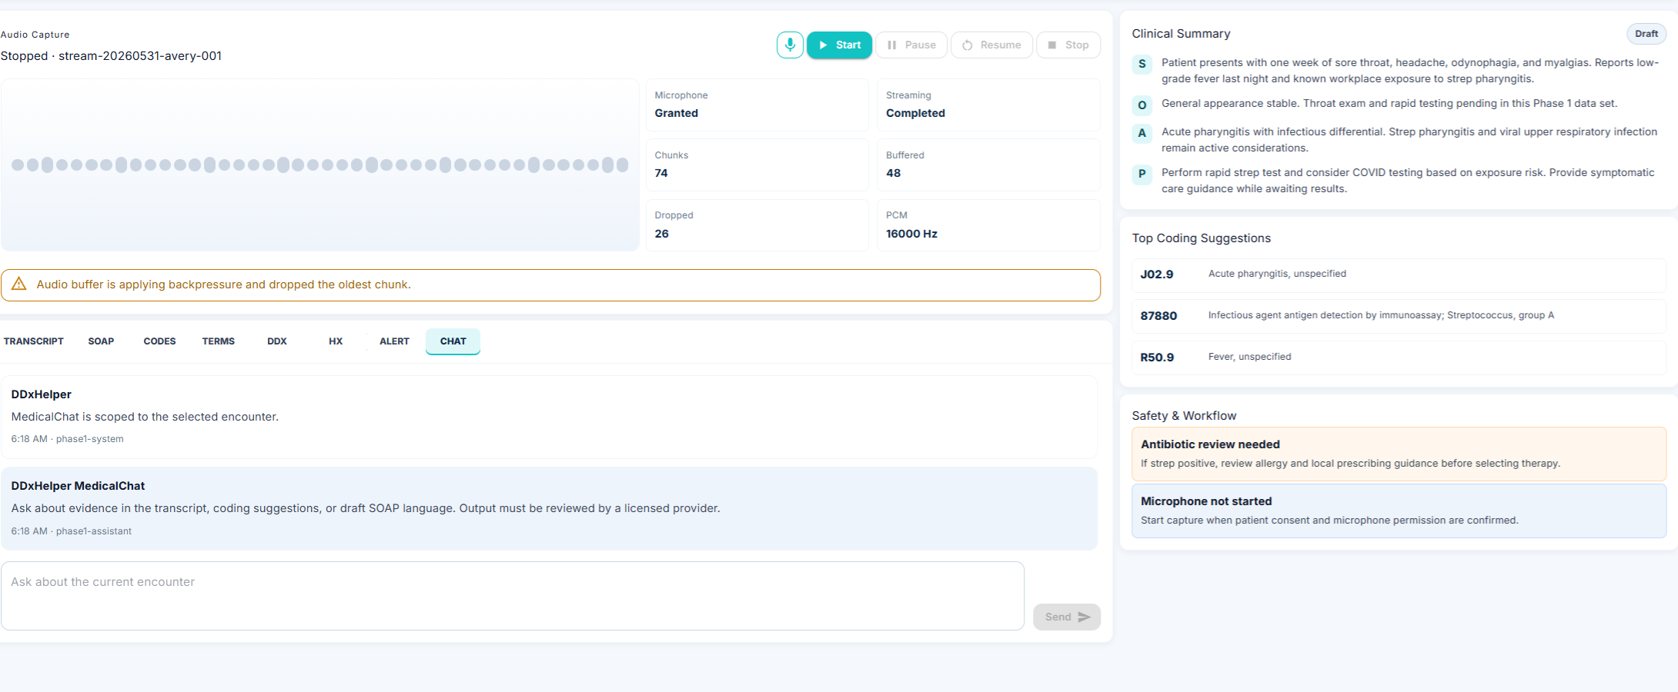The height and width of the screenshot is (692, 1678).
Task: Start audio capture
Action: tap(839, 45)
